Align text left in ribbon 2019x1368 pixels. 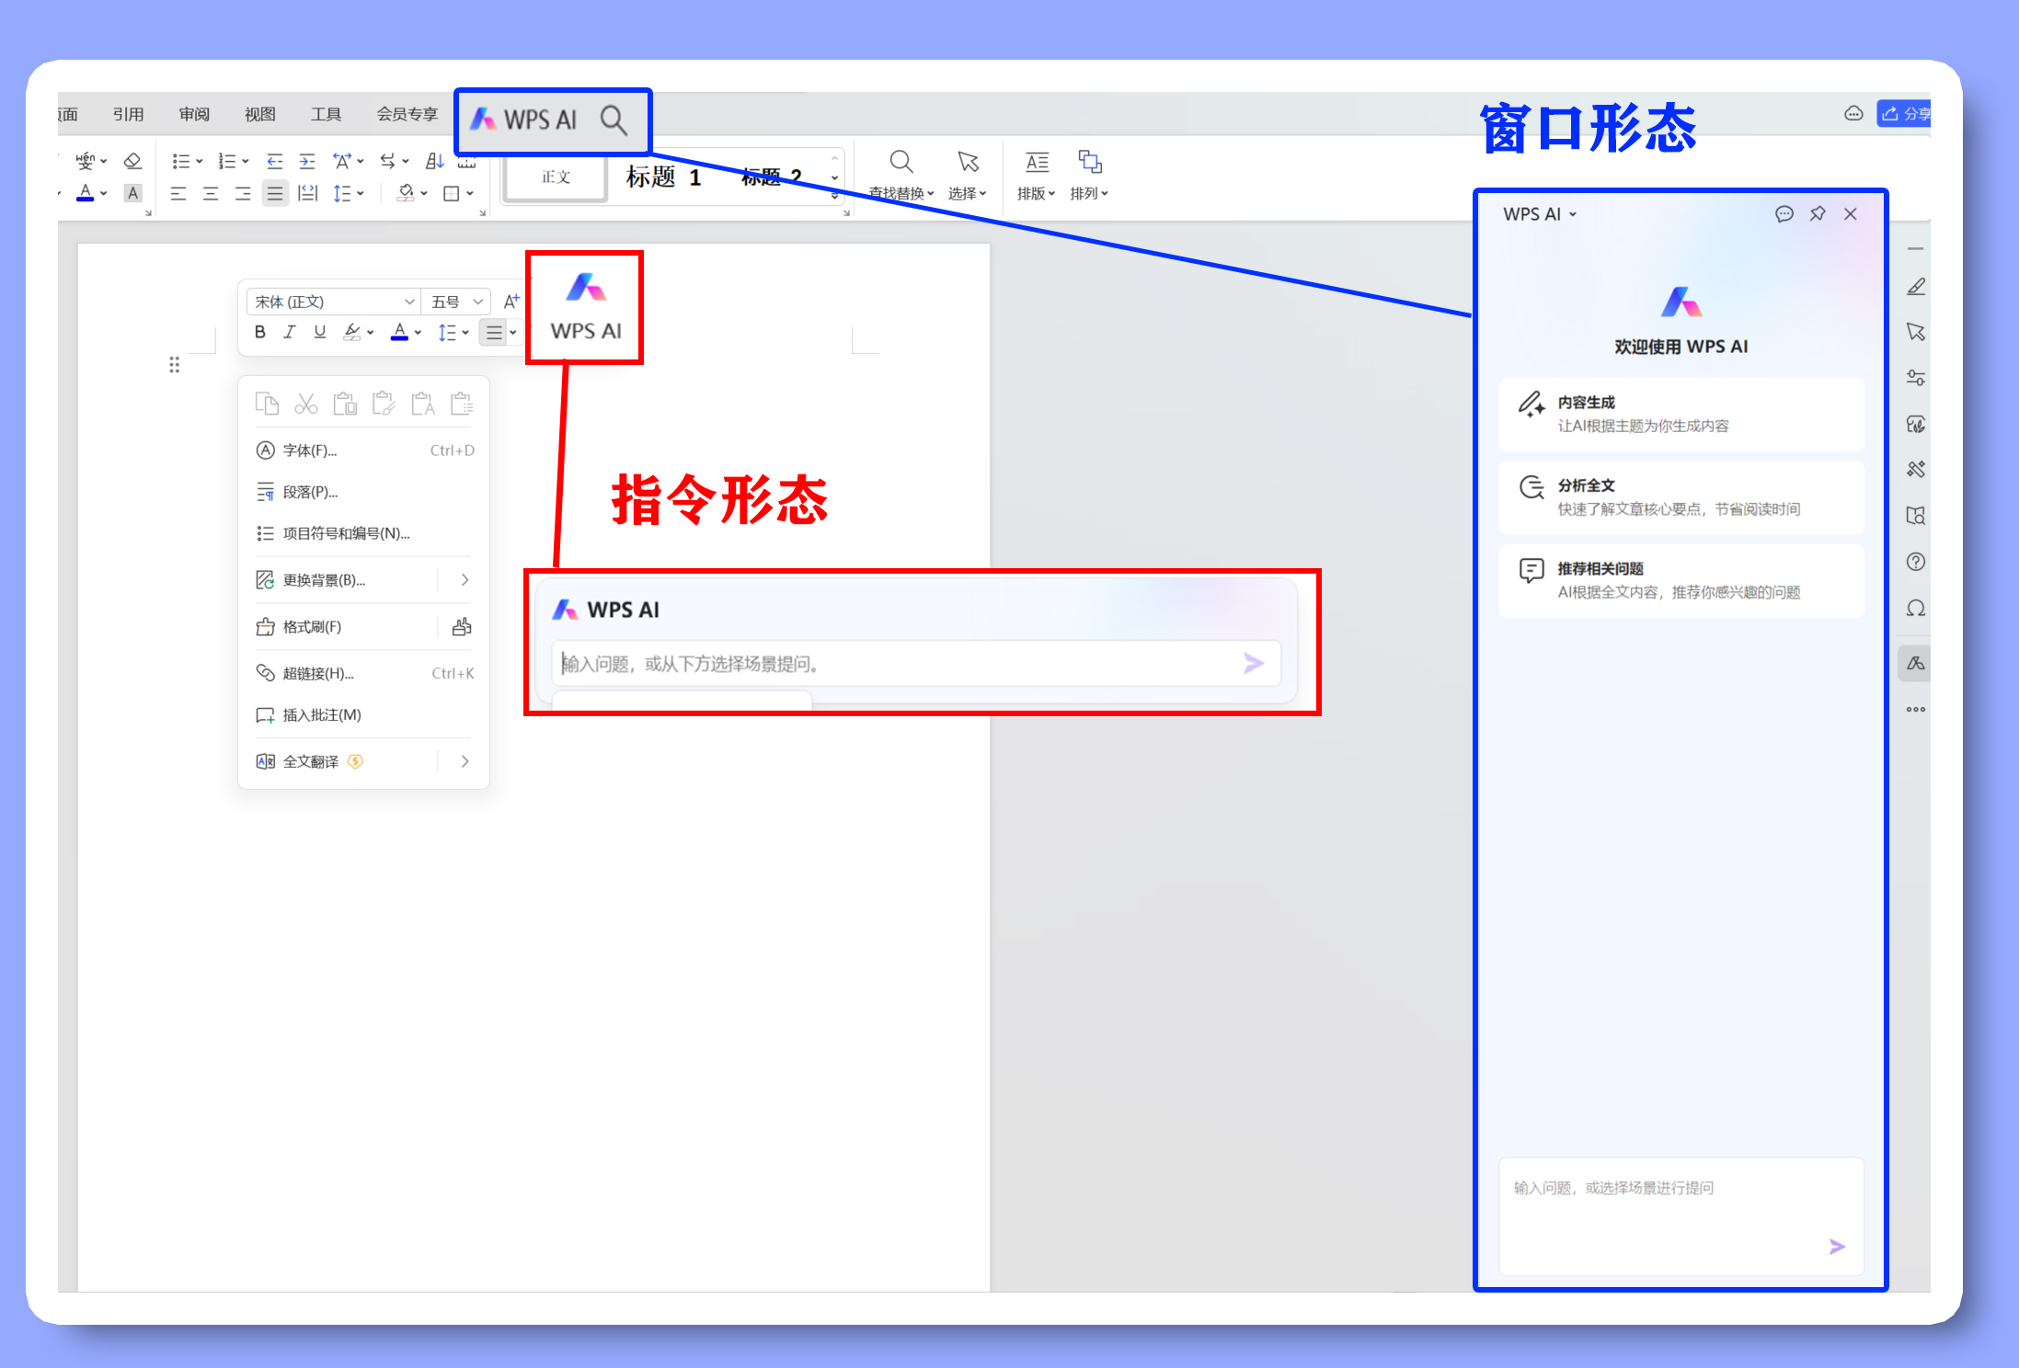click(x=178, y=193)
